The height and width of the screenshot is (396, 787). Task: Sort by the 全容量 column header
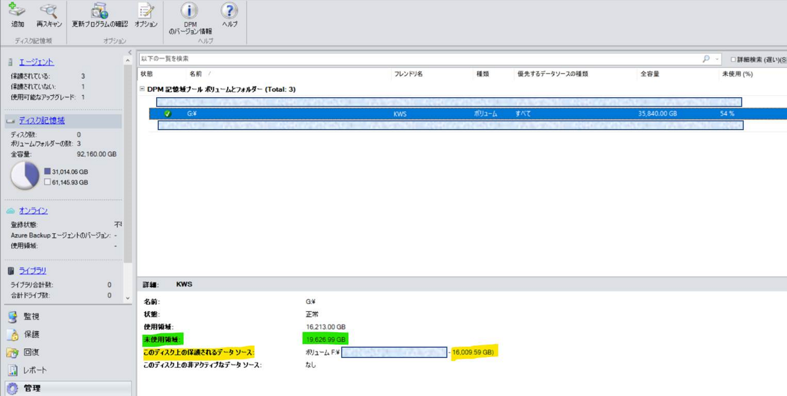tap(650, 74)
